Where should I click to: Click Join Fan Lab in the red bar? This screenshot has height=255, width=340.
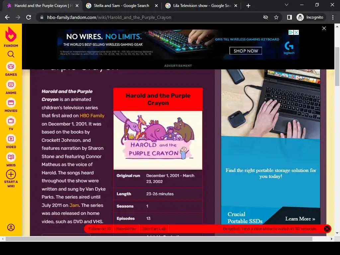click(x=154, y=229)
